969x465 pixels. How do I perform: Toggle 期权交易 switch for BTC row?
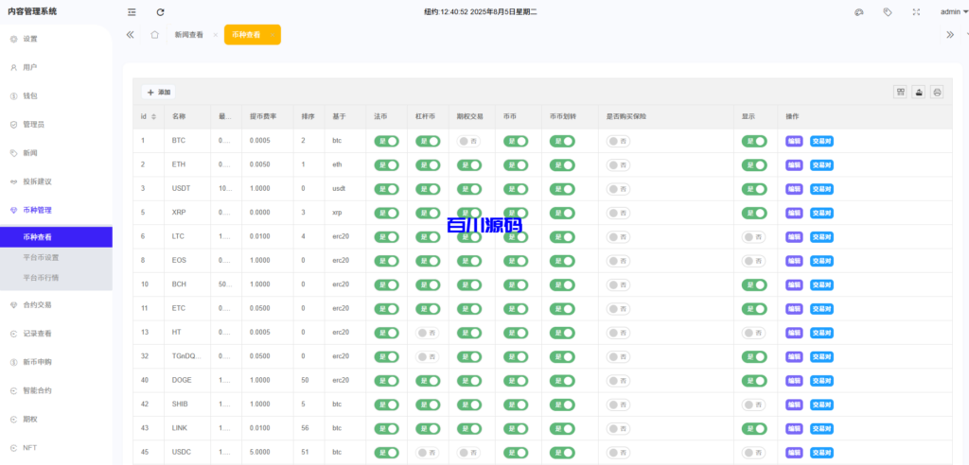point(468,141)
